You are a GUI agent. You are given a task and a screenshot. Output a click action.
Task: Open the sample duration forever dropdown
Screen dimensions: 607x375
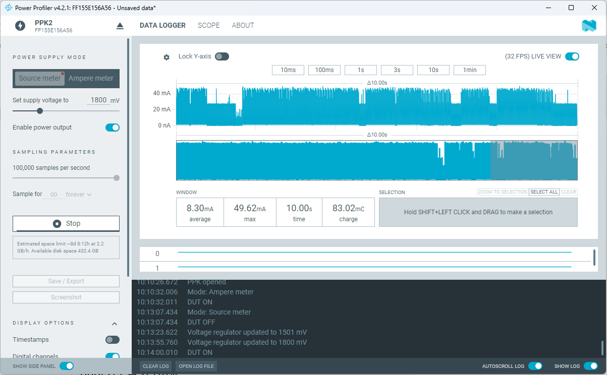pos(79,194)
